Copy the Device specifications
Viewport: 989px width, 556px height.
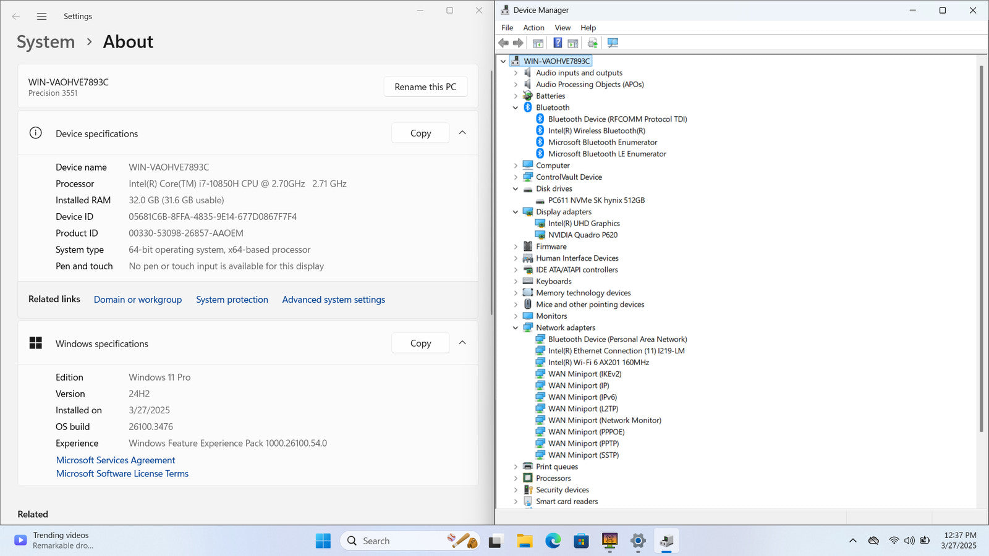420,133
